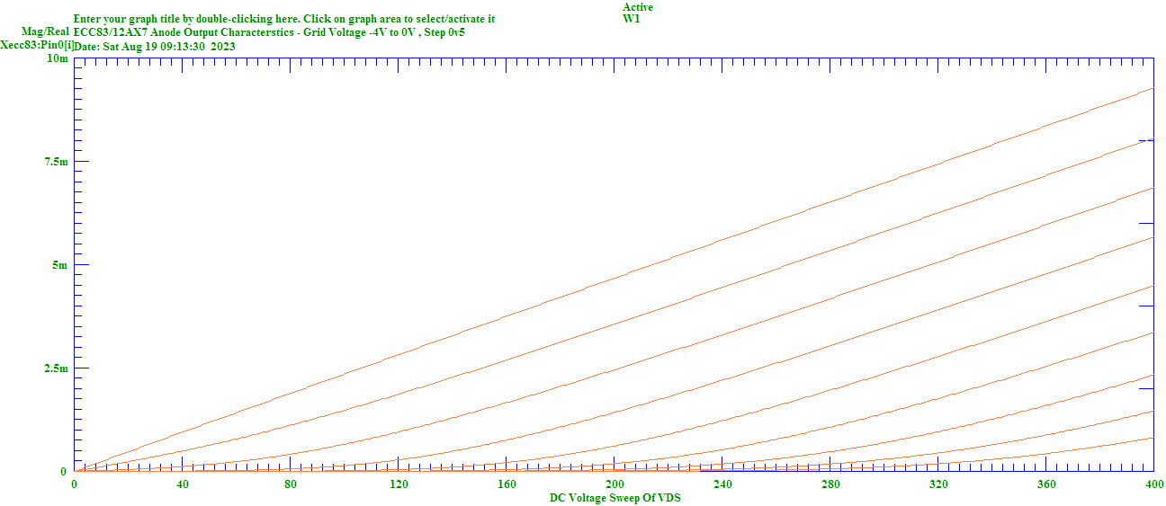The image size is (1166, 506).
Task: Click the 400 x-axis end label
Action: pyautogui.click(x=1153, y=484)
